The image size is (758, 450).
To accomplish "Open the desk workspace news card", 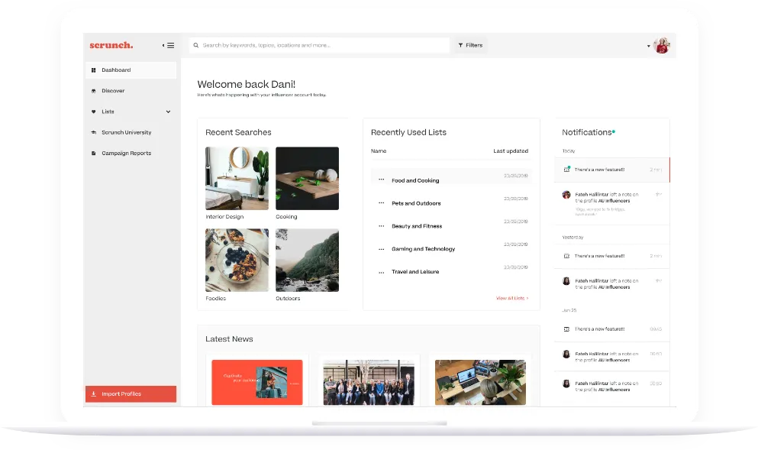I will pos(480,382).
